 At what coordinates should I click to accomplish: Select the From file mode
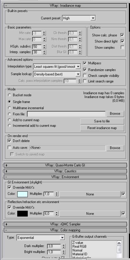(9, 114)
